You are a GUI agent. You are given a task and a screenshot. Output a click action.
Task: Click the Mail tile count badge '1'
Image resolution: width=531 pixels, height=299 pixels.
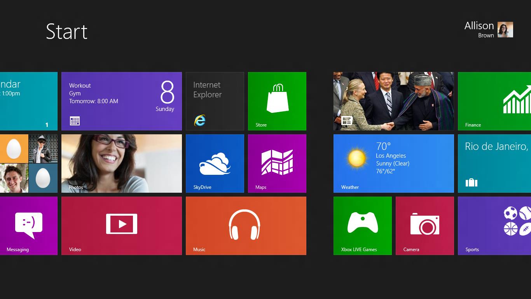[47, 125]
